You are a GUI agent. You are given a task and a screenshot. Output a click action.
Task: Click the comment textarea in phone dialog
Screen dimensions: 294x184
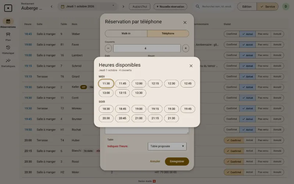pyautogui.click(x=147, y=131)
